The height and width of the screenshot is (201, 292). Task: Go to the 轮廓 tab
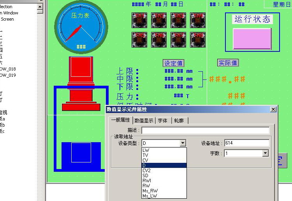click(179, 121)
